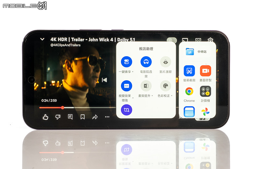
Task: Open the video comments icon
Action: coord(70,117)
